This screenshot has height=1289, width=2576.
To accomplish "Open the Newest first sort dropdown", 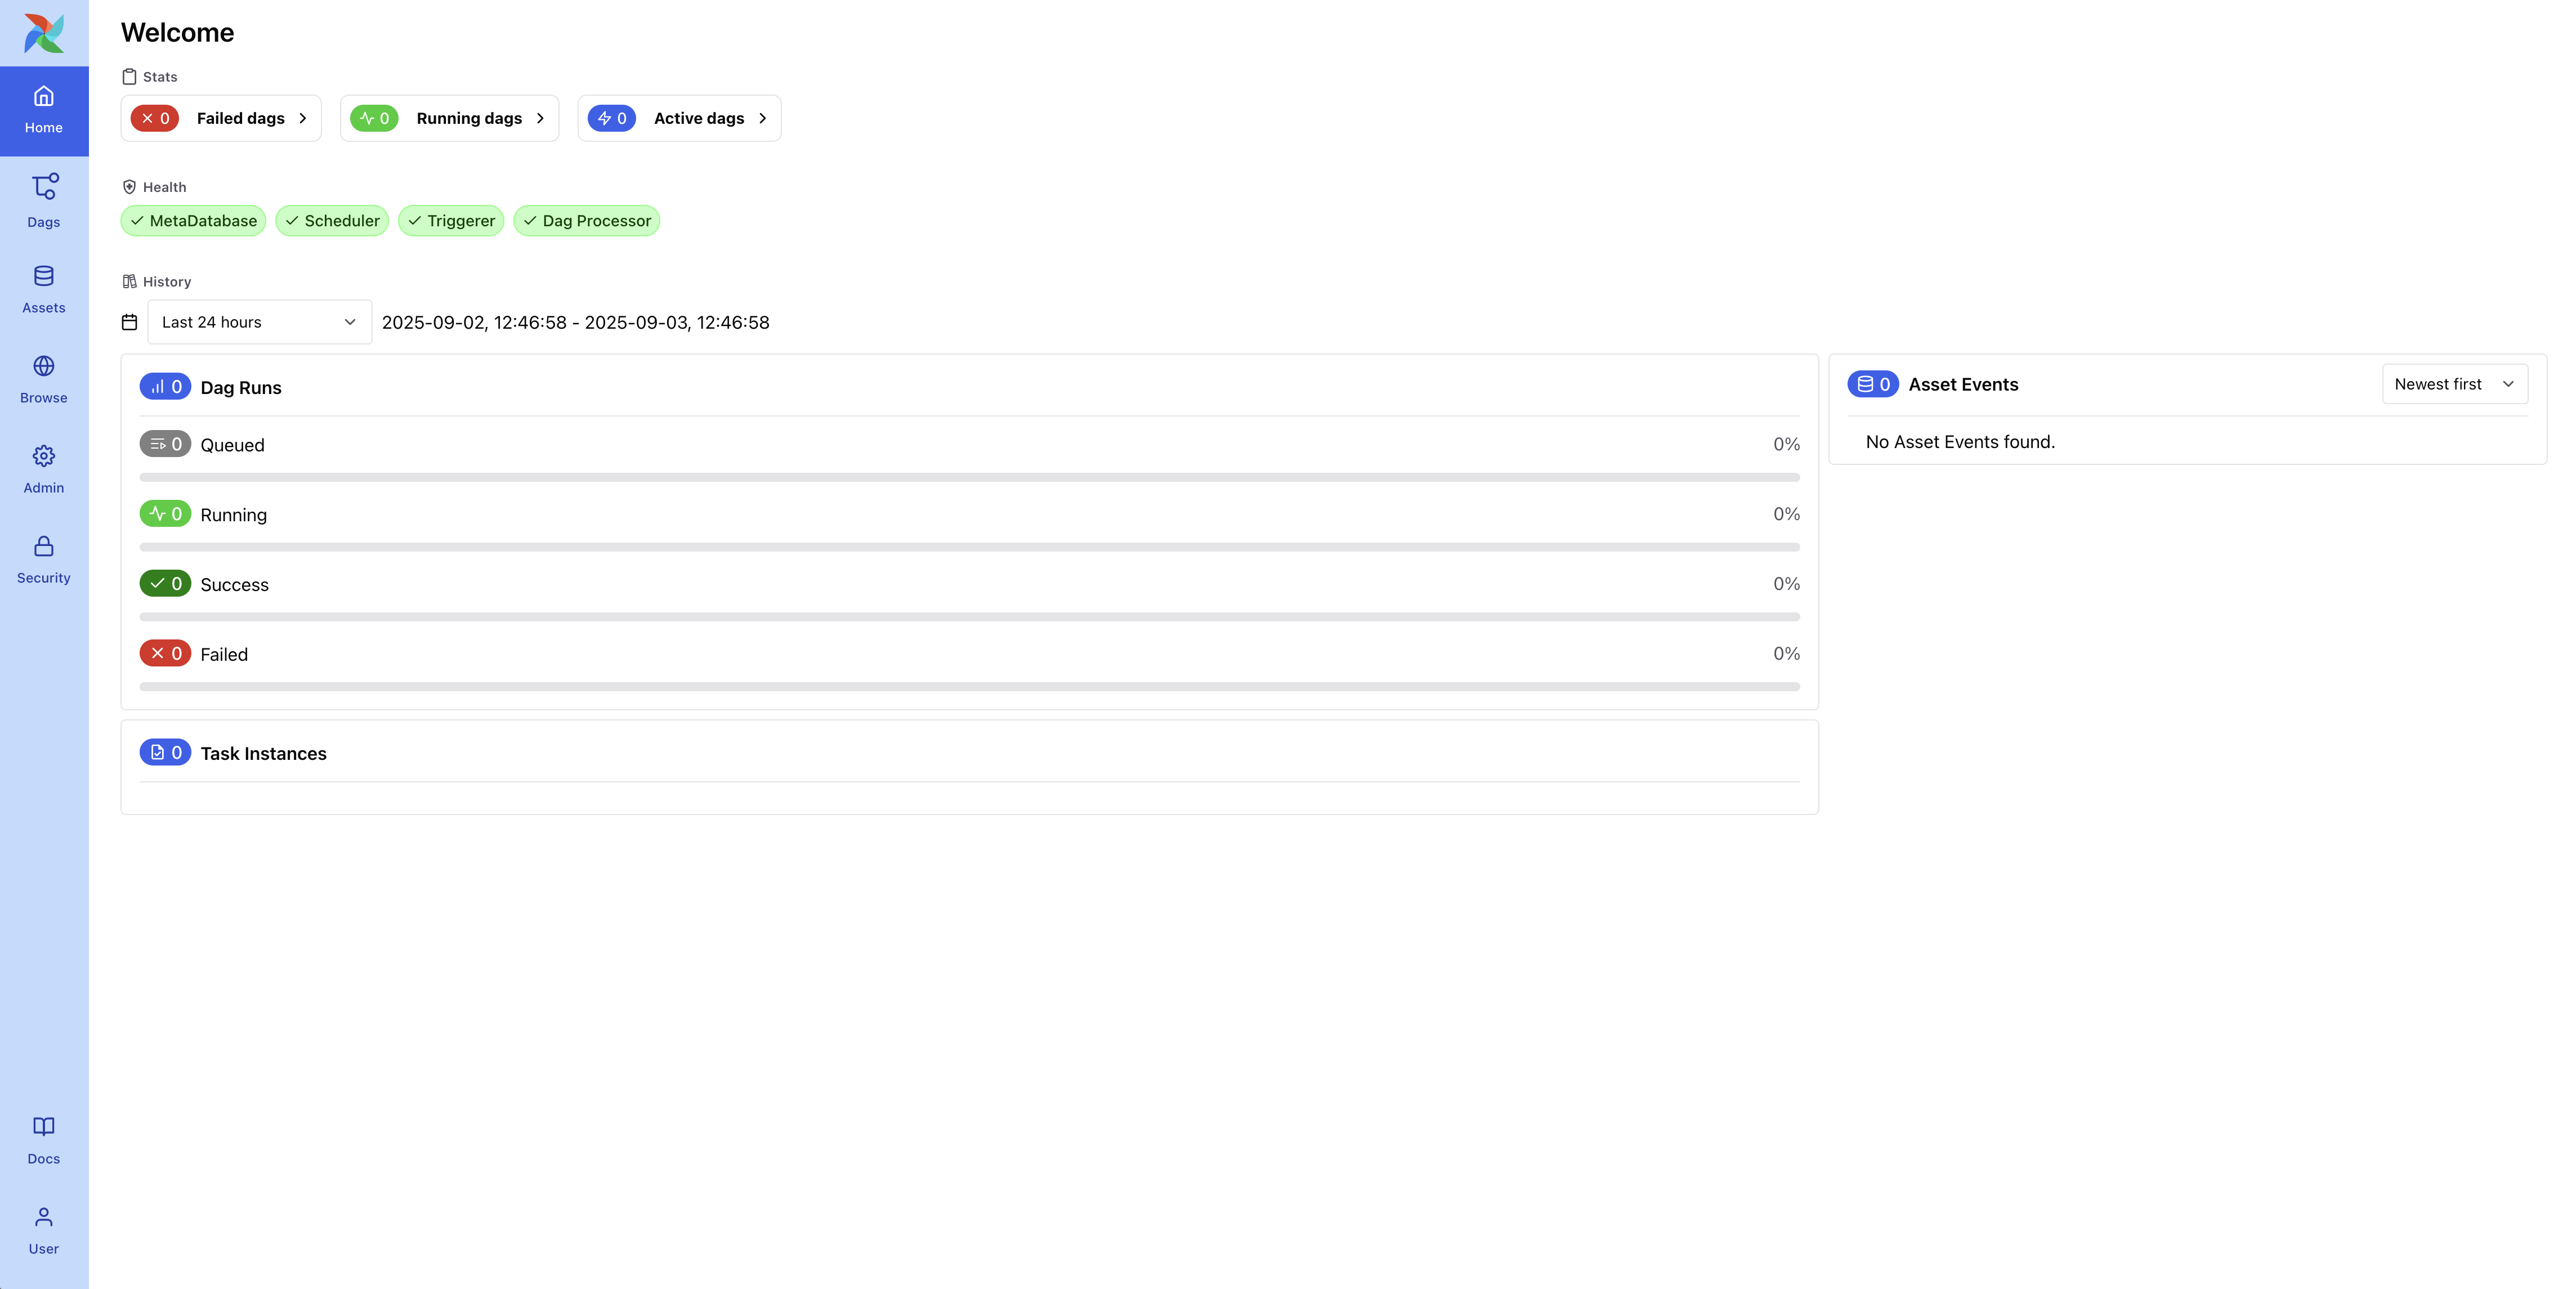I will pyautogui.click(x=2454, y=384).
